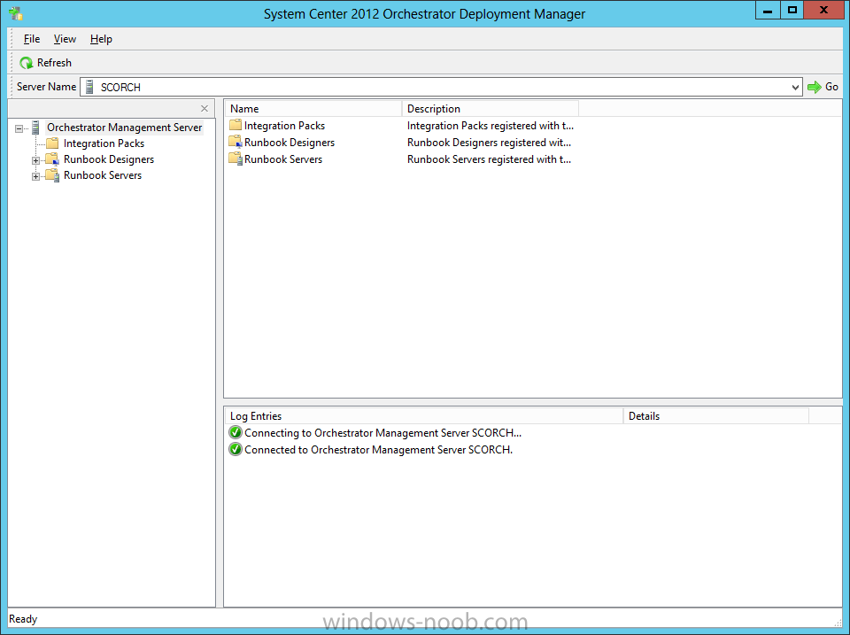Select Integration Packs row name in list

click(284, 125)
